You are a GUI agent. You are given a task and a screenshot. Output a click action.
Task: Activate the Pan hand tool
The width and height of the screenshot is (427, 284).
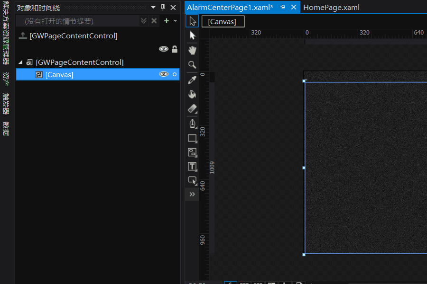coord(192,50)
